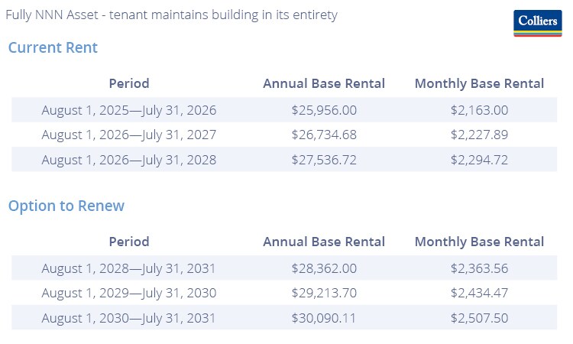Select the August 1, 2028—July 31, 2031 row
This screenshot has width=573, height=344.
(129, 268)
